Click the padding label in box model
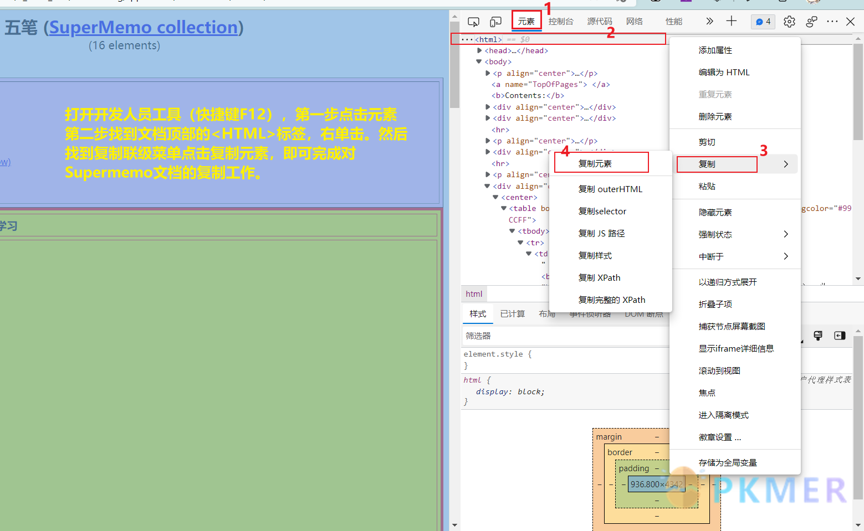The height and width of the screenshot is (531, 864). tap(633, 468)
